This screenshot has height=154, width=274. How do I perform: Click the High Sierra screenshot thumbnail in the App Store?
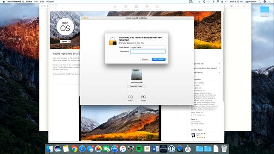120,123
